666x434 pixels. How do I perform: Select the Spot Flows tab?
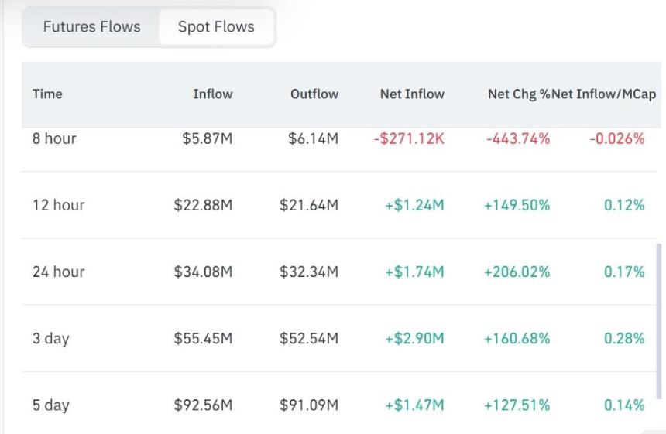tap(216, 27)
